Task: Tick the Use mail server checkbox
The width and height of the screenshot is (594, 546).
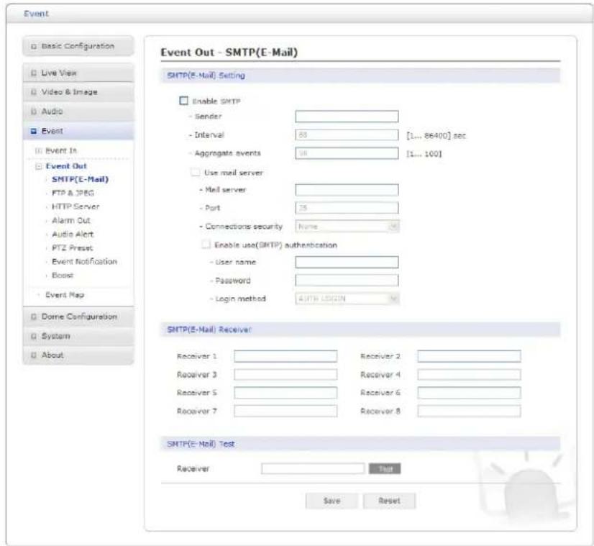Action: [x=195, y=173]
